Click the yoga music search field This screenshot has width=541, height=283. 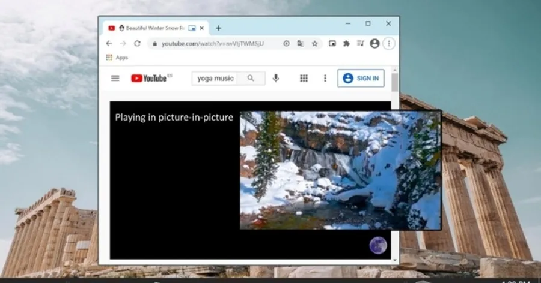tap(215, 78)
